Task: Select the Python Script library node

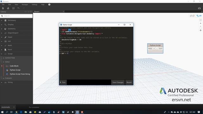Action: (15, 70)
